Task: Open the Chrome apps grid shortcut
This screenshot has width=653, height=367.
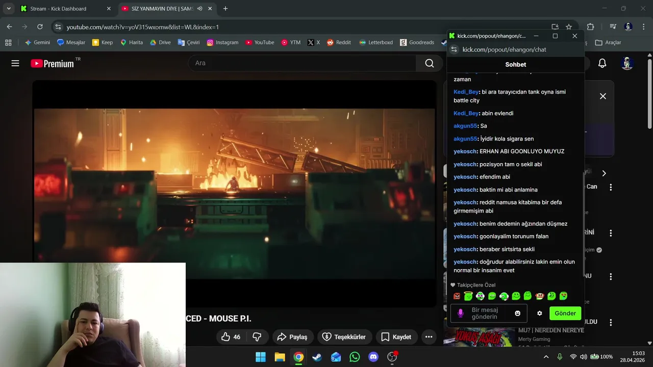Action: point(8,43)
